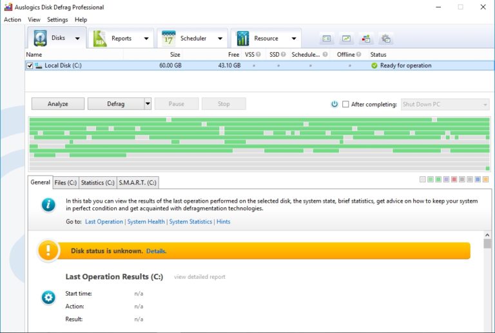Click the 60.00 GB size cell

pyautogui.click(x=170, y=66)
